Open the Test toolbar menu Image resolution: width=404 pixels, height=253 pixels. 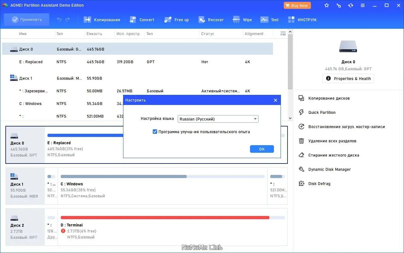click(x=269, y=20)
